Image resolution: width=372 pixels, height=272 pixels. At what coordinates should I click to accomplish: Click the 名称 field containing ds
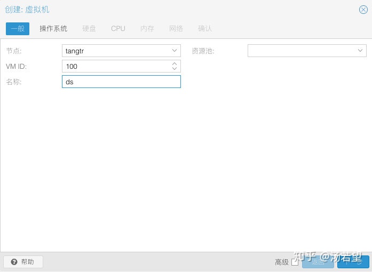(x=121, y=82)
